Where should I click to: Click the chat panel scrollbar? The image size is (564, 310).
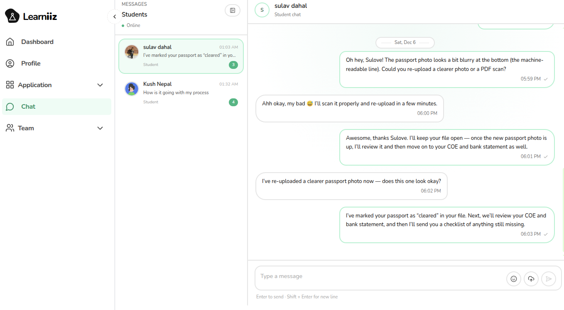[x=563, y=207]
